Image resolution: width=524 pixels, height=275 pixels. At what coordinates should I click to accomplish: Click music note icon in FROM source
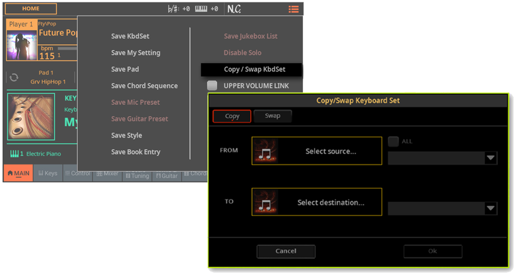tap(265, 151)
